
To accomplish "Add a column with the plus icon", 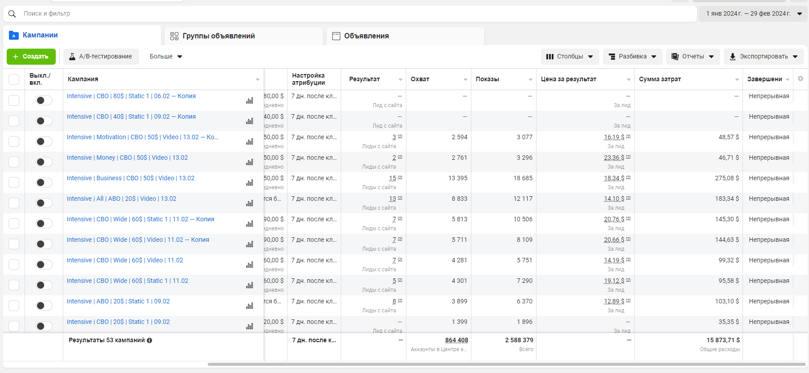I will click(x=801, y=79).
